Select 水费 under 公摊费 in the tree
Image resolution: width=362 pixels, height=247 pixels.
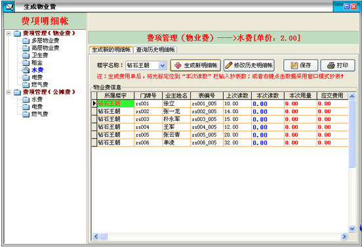click(x=37, y=99)
